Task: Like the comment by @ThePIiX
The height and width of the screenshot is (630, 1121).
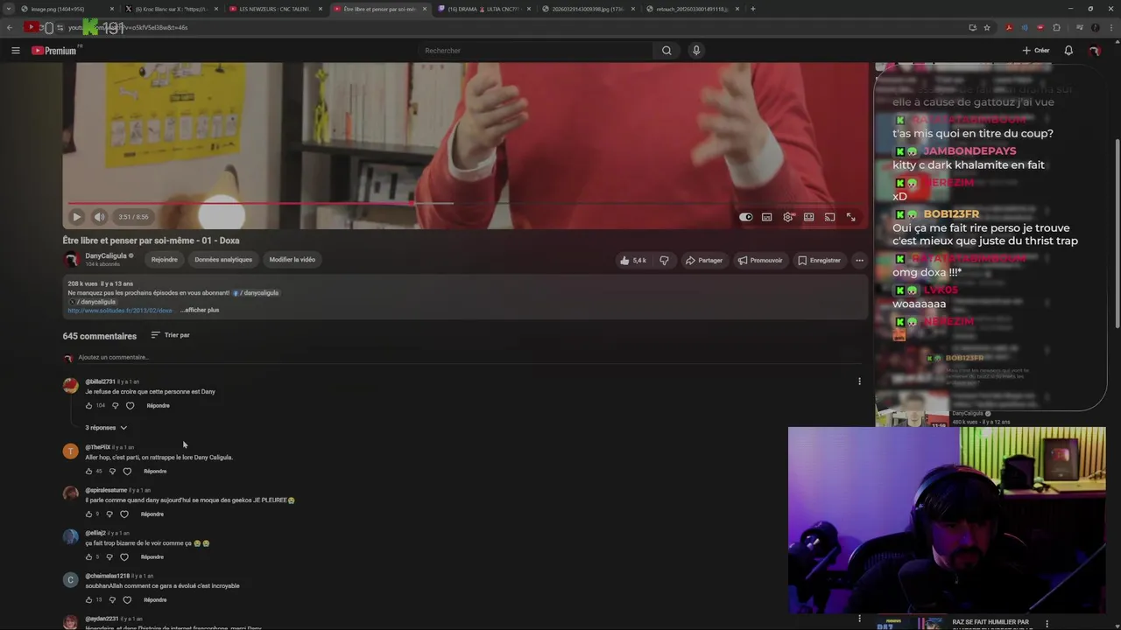Action: 88,472
